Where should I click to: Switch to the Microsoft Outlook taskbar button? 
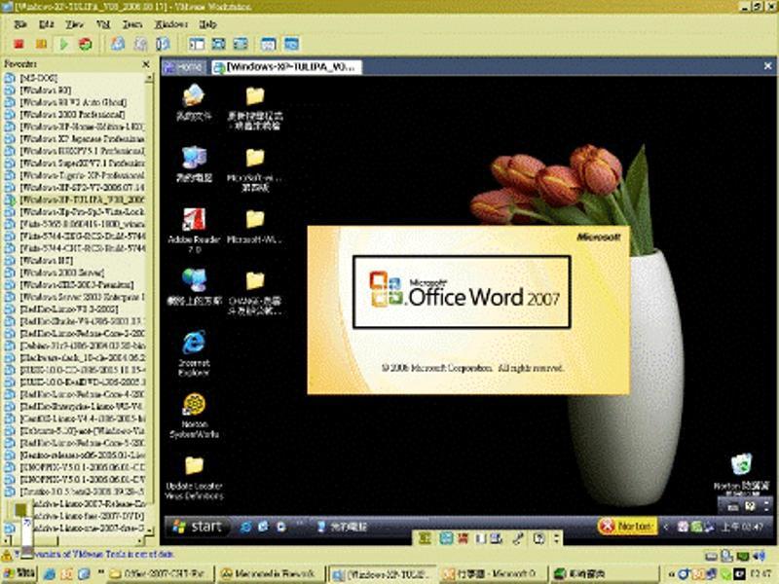pyautogui.click(x=492, y=574)
